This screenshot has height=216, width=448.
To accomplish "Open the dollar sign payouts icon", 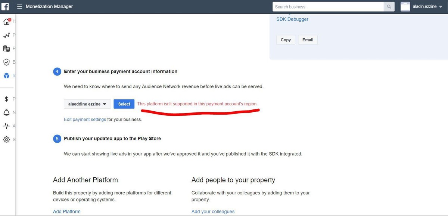I will (6, 99).
